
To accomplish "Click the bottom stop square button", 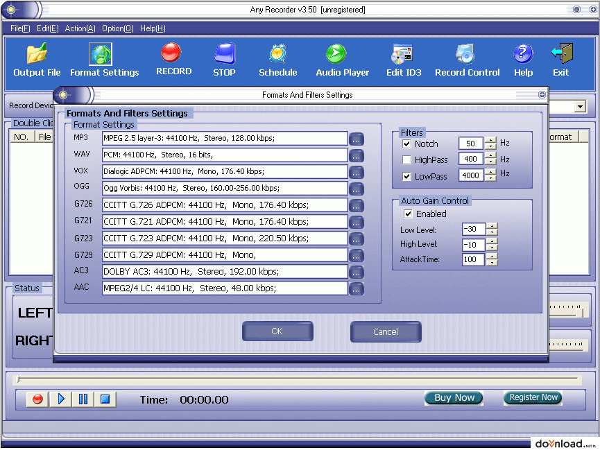I will pos(105,399).
